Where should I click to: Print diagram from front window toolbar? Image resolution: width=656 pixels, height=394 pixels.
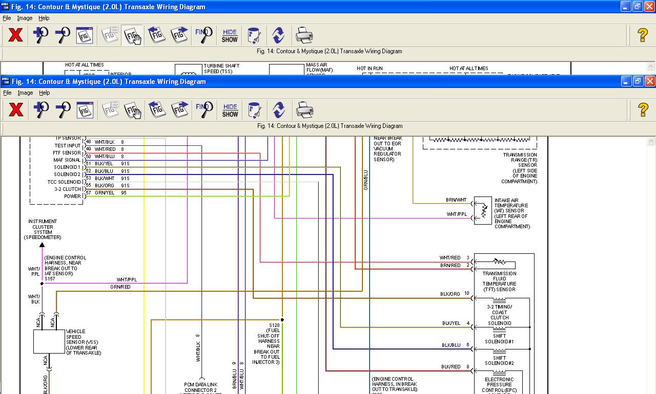coord(304,110)
